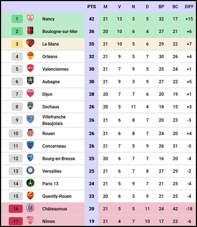Image resolution: width=197 pixels, height=227 pixels.
Task: Select the Quevilly-Rouen QRM badge
Action: (x=30, y=196)
